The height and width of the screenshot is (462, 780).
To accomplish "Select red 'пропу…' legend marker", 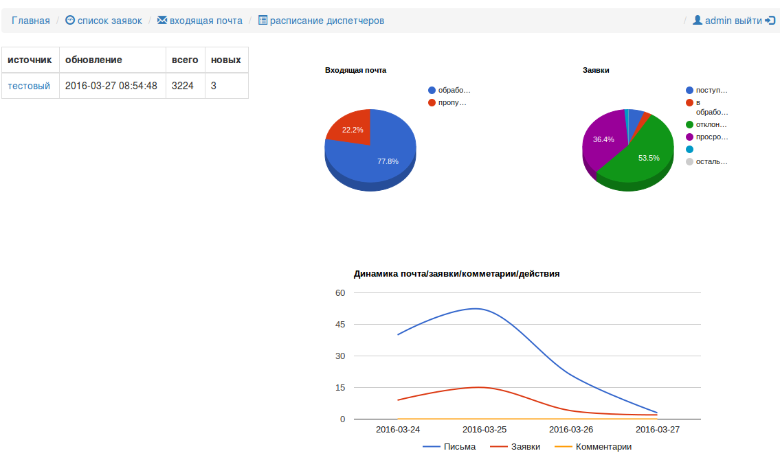I will tap(432, 102).
